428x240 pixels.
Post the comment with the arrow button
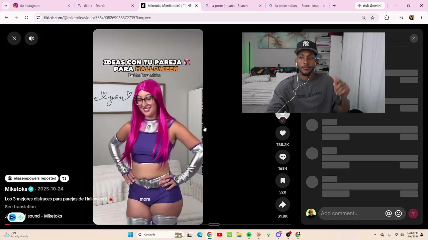[x=413, y=213]
